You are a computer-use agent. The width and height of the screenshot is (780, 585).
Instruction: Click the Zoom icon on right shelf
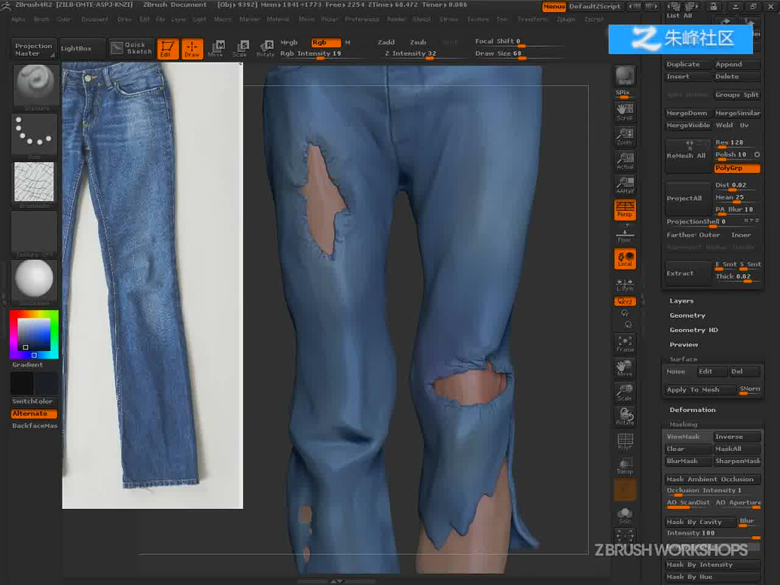tap(625, 136)
